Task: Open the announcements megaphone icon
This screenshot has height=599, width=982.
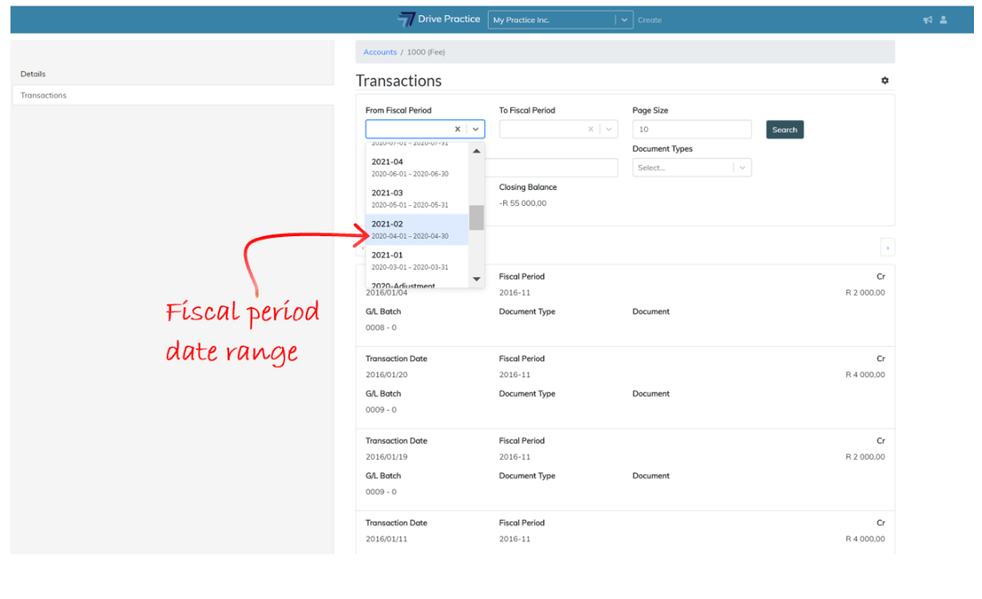Action: [x=928, y=20]
